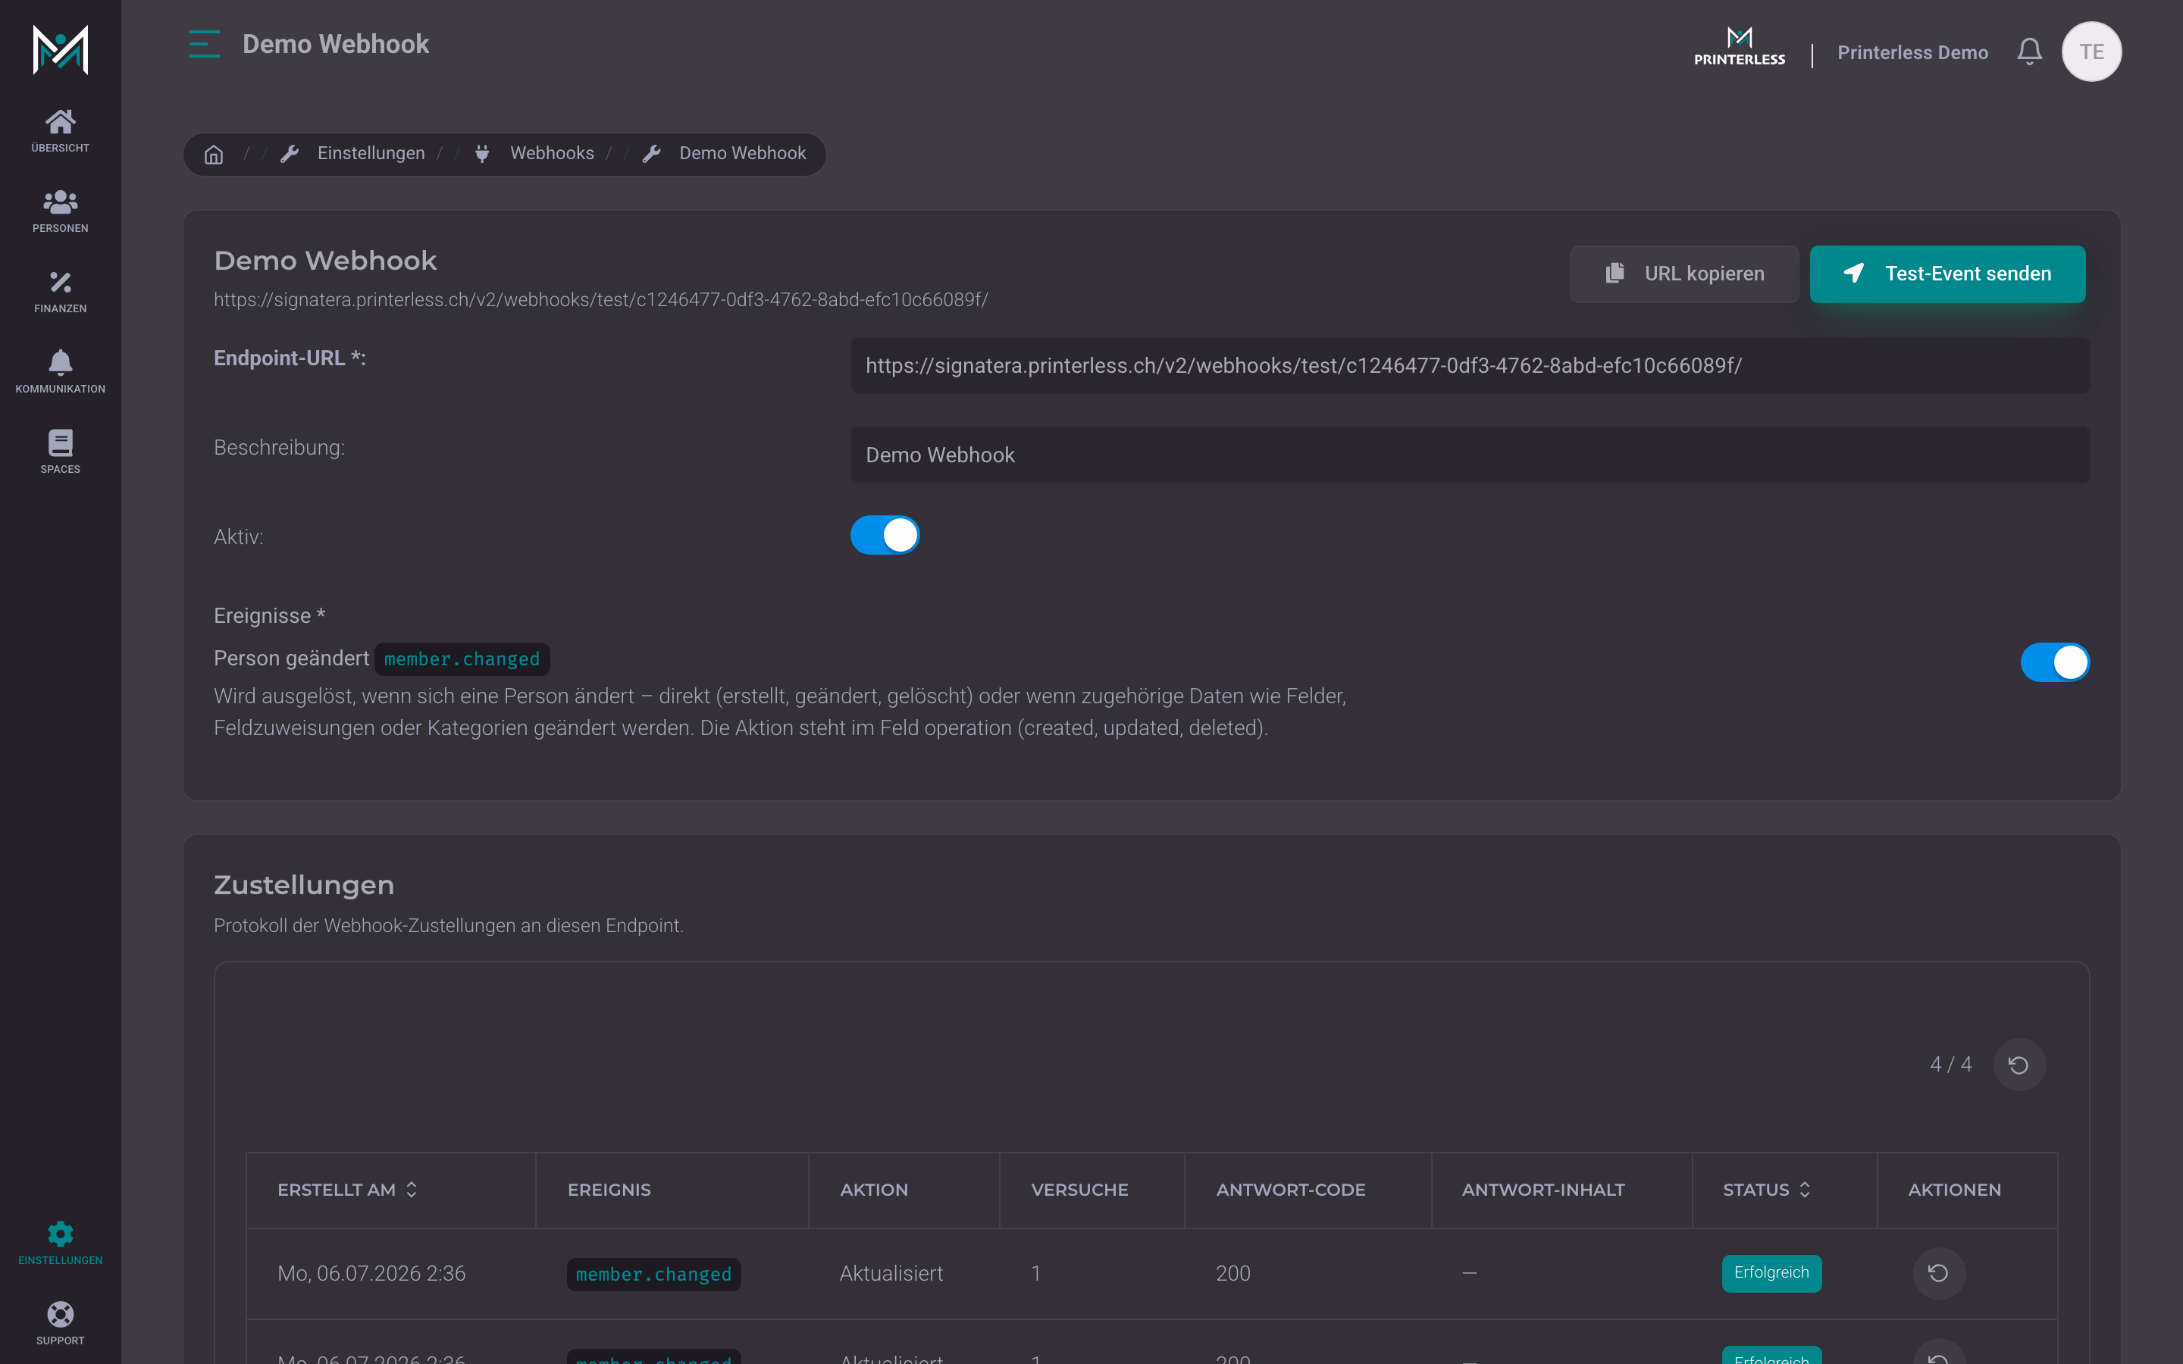
Task: Click the URL kopieren button
Action: 1684,274
